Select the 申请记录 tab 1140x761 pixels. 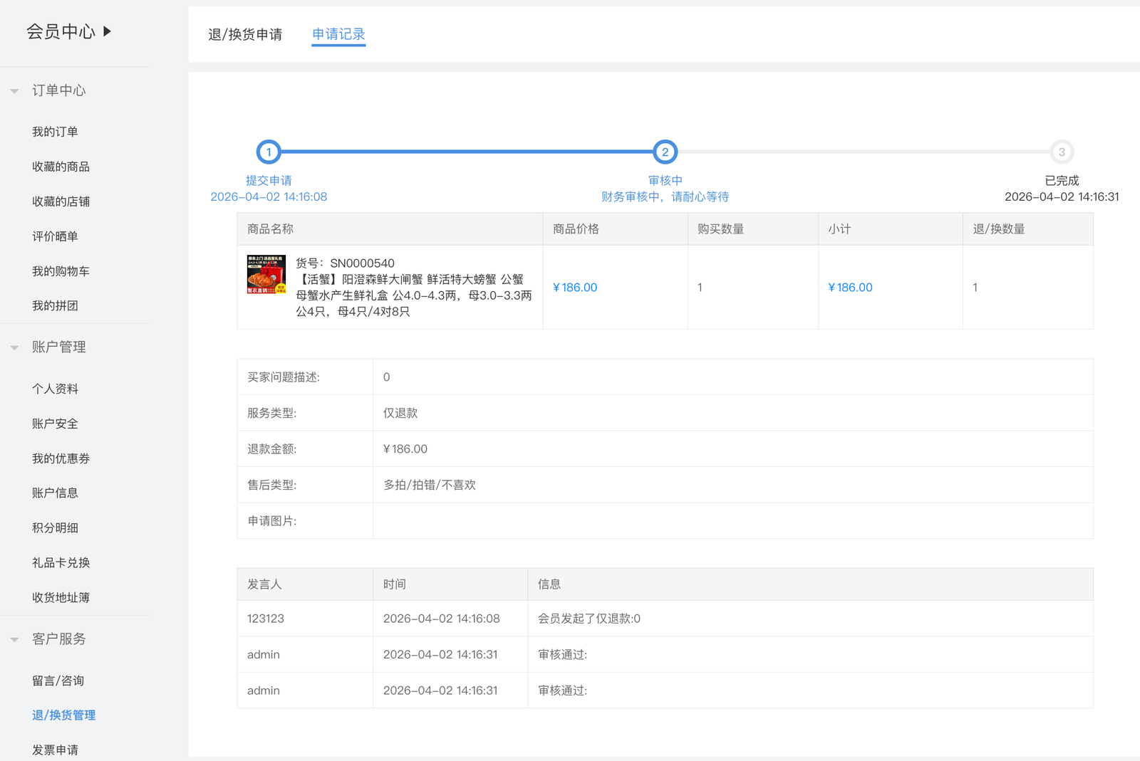coord(338,34)
